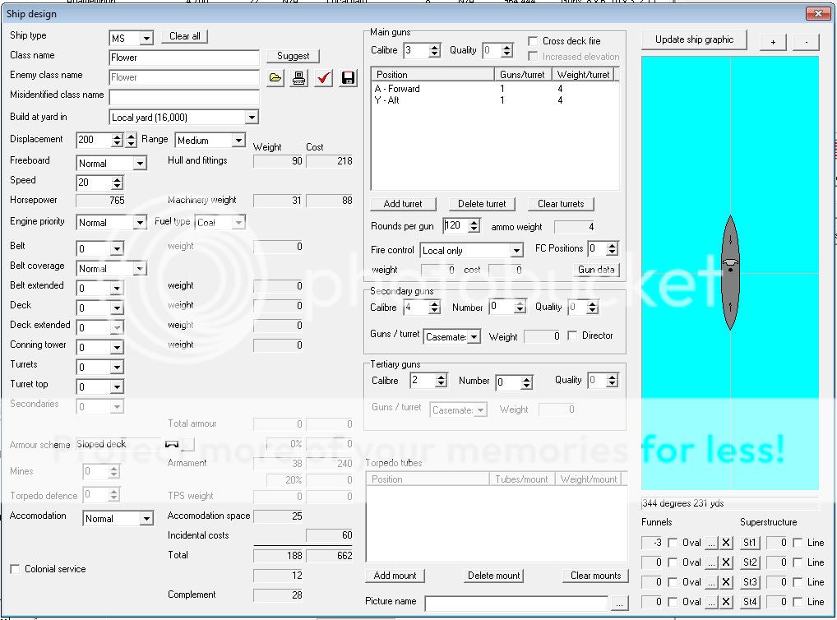This screenshot has height=620, width=837.
Task: Delete third funnel with X button
Action: [x=726, y=582]
